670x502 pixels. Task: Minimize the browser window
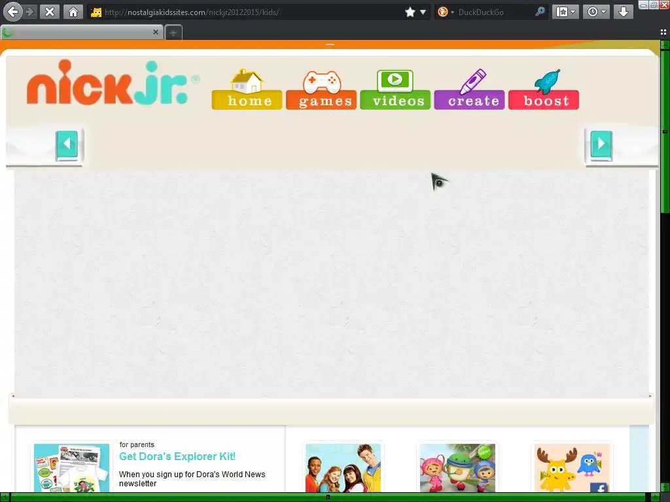tap(644, 5)
